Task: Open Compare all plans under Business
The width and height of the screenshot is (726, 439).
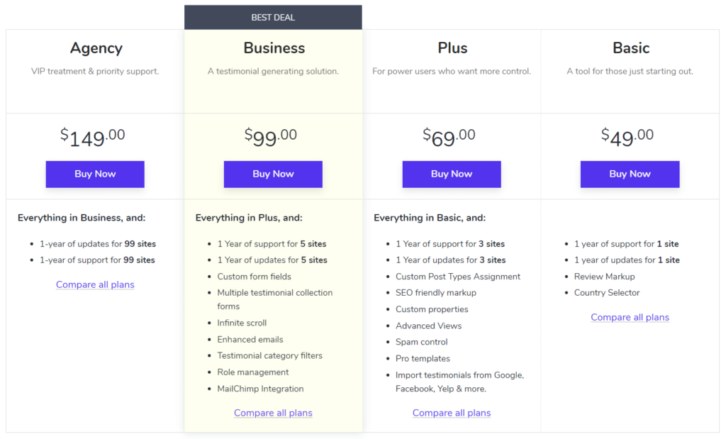Action: [273, 413]
